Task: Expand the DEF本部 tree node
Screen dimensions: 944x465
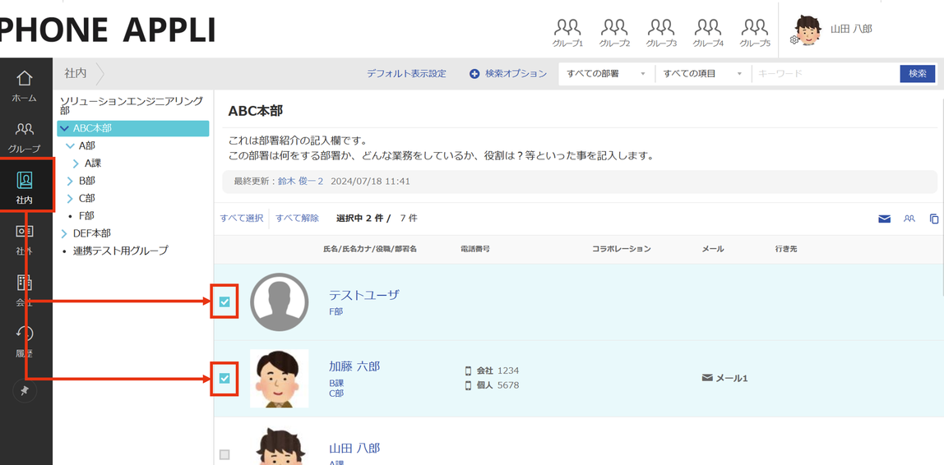Action: [x=64, y=233]
